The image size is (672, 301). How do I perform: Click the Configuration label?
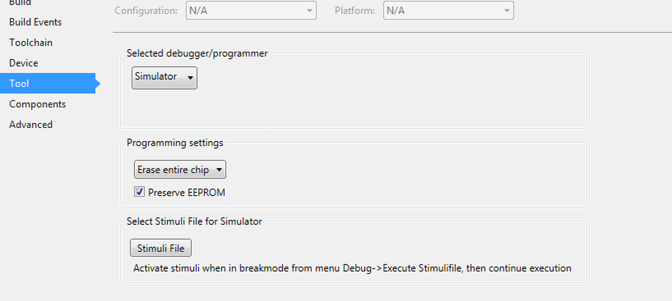(x=146, y=10)
